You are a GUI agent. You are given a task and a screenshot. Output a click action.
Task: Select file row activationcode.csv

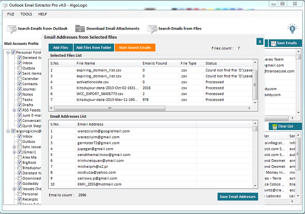pos(151,82)
